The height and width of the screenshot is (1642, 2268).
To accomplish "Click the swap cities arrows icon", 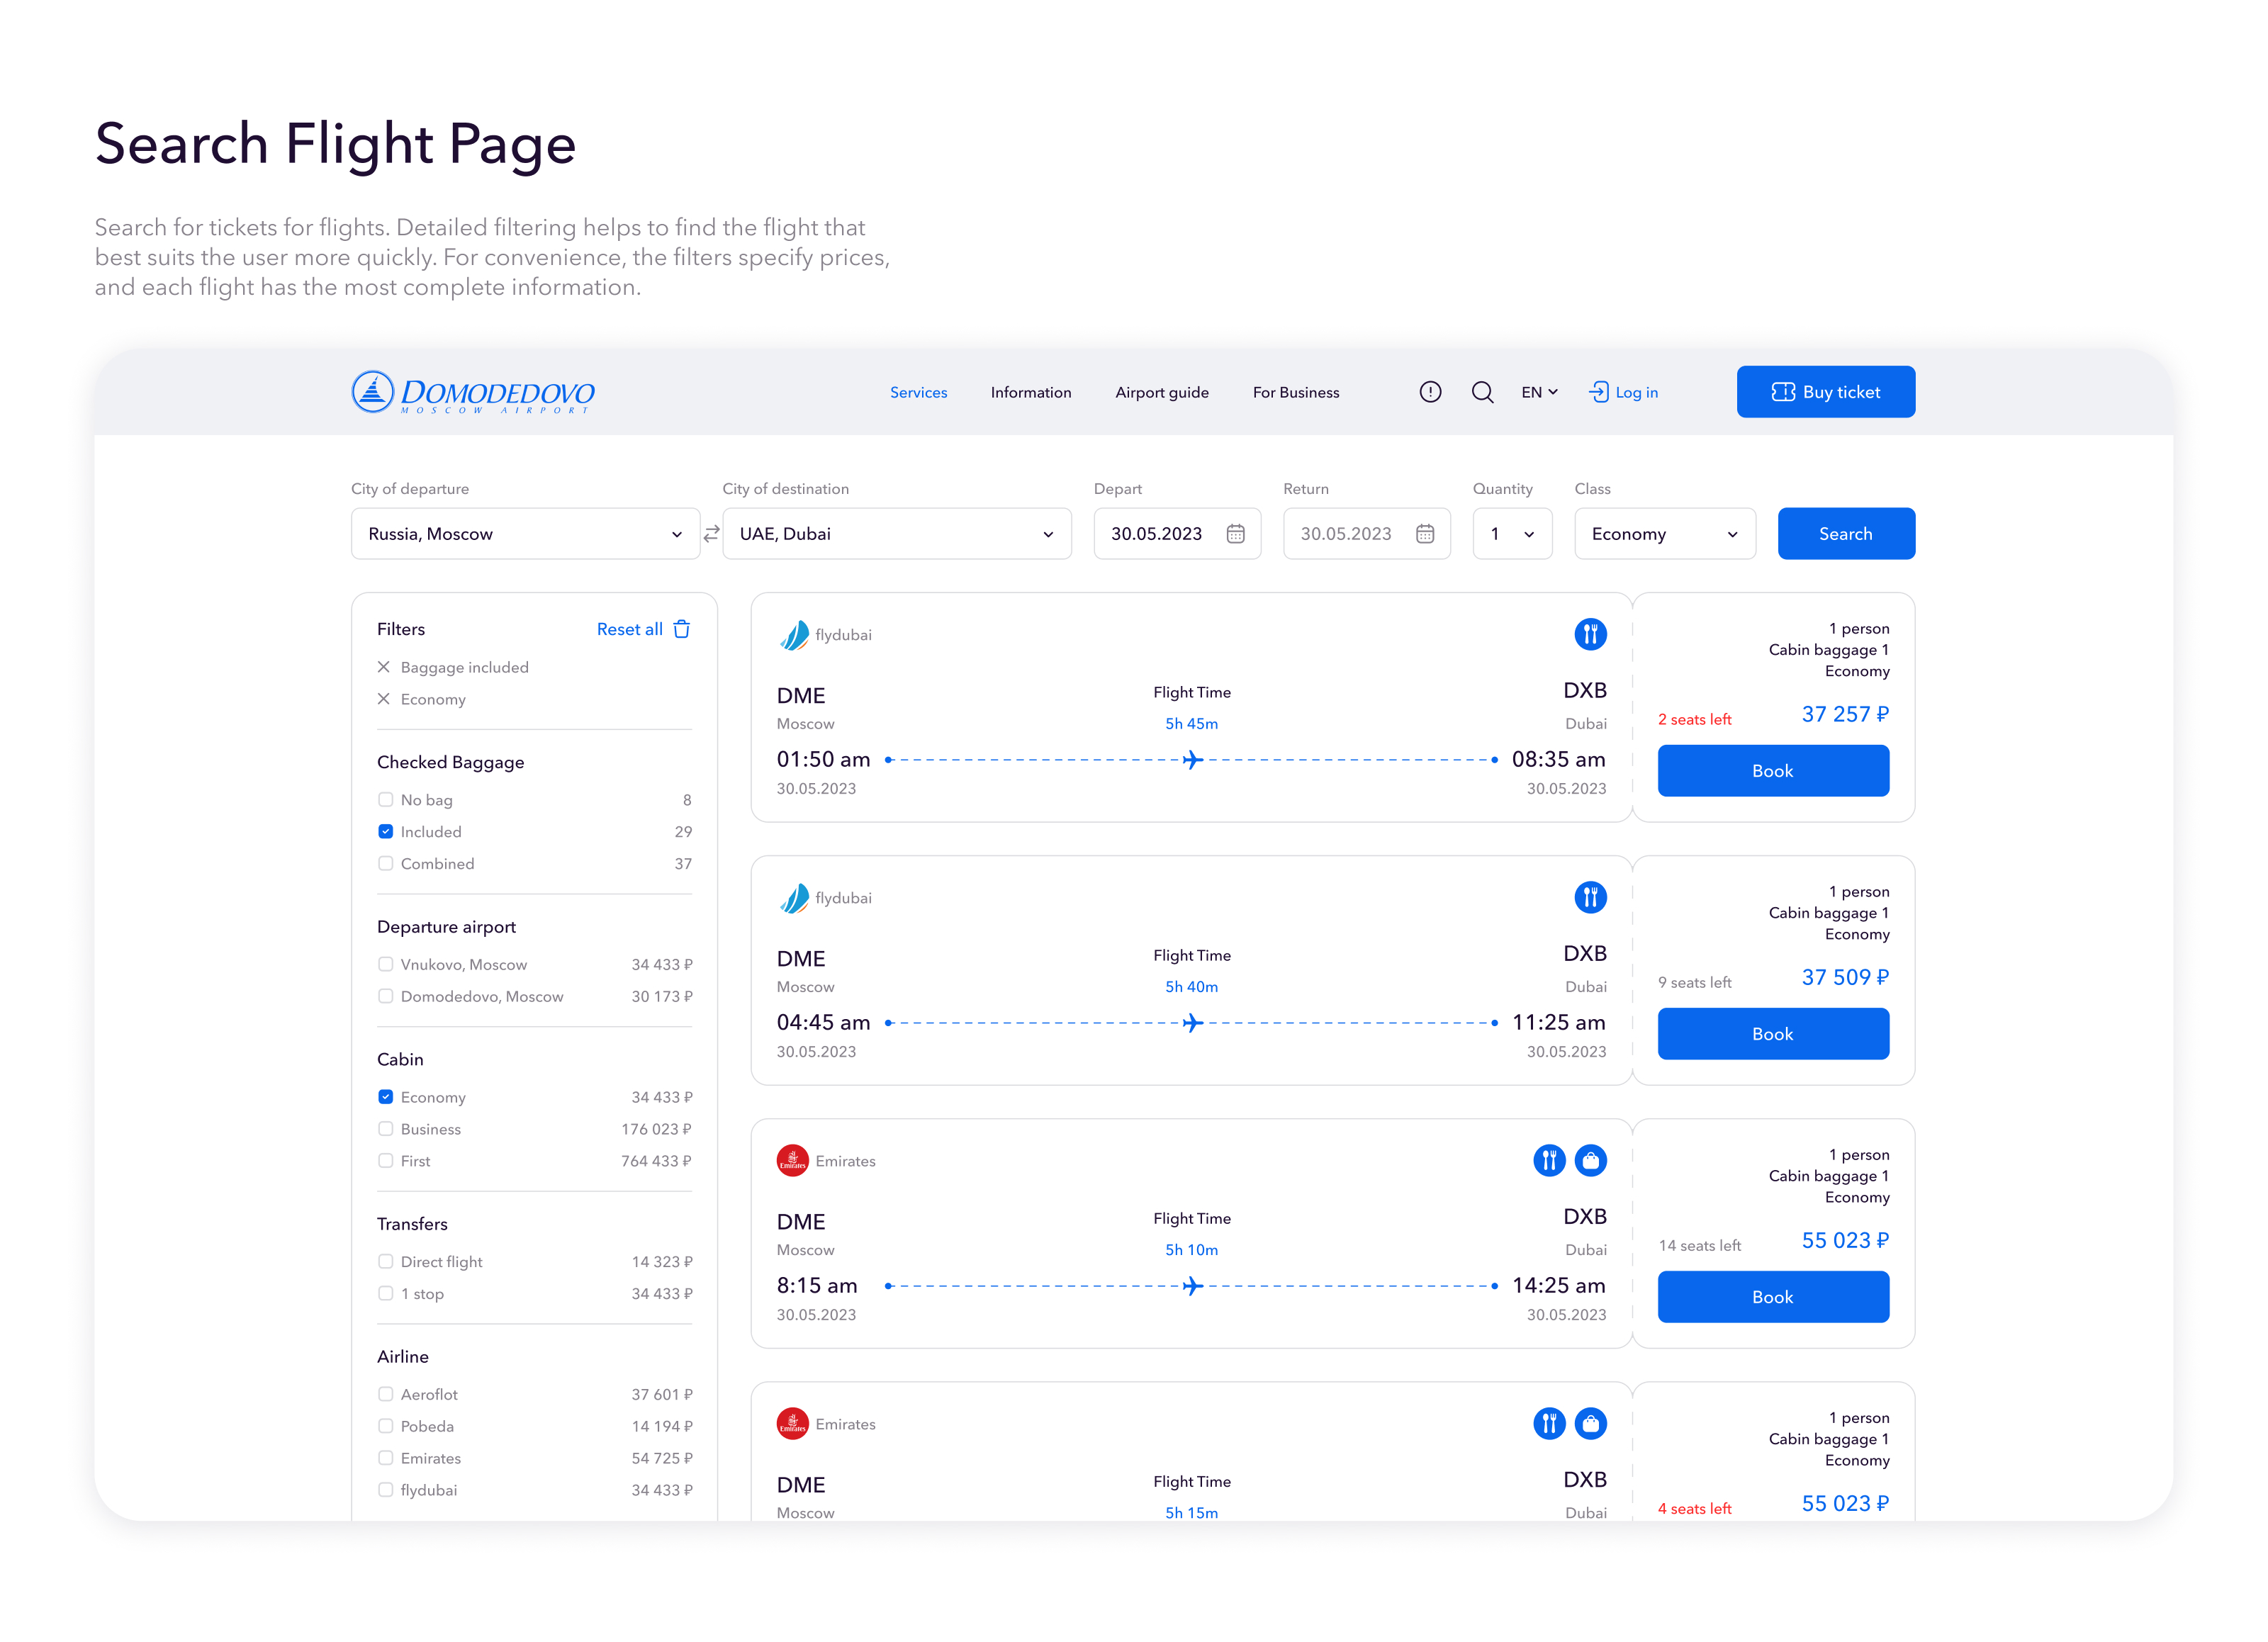I will click(x=711, y=534).
